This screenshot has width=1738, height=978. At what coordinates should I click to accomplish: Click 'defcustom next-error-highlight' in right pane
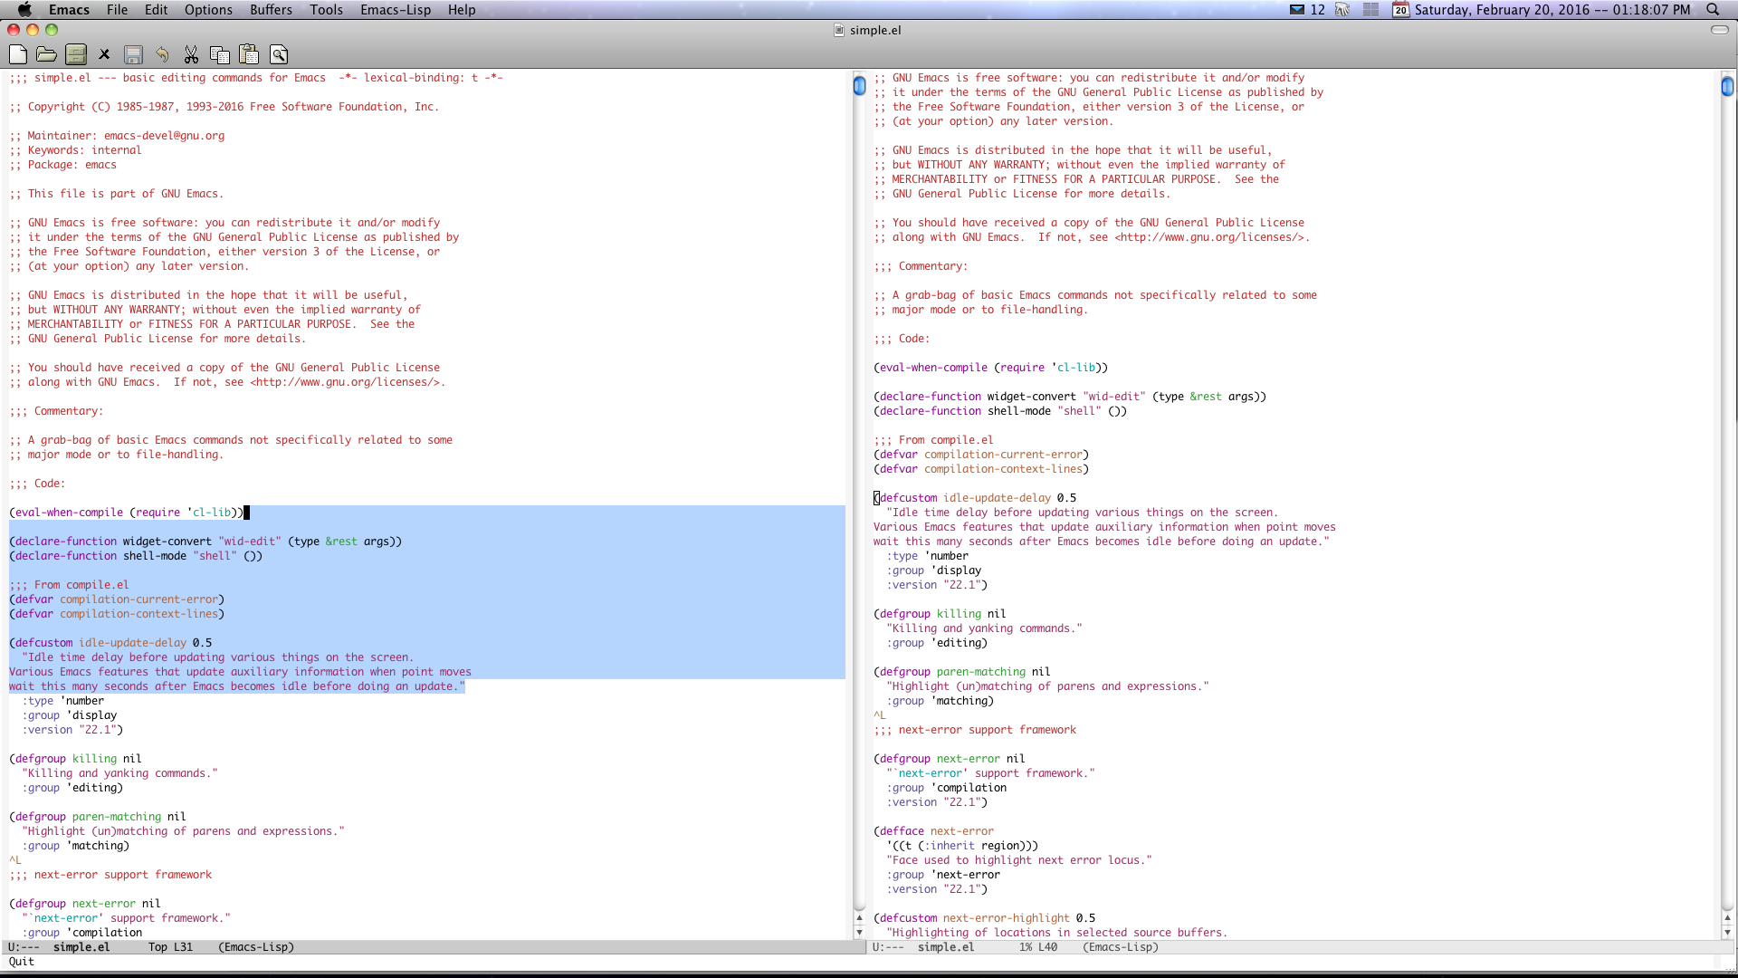click(x=975, y=918)
